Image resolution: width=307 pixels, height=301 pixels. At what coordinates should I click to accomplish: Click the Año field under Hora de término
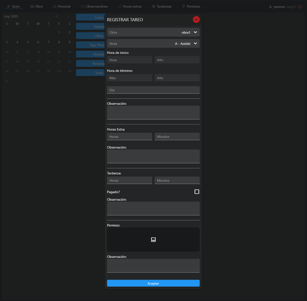(x=177, y=78)
